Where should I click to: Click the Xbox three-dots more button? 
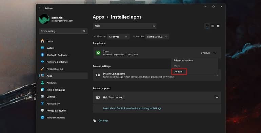coord(215,53)
